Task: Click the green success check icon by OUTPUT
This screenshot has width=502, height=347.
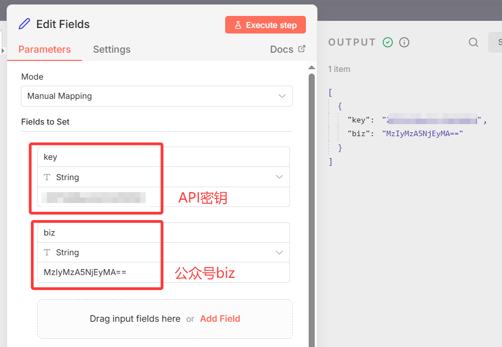Action: click(x=388, y=42)
